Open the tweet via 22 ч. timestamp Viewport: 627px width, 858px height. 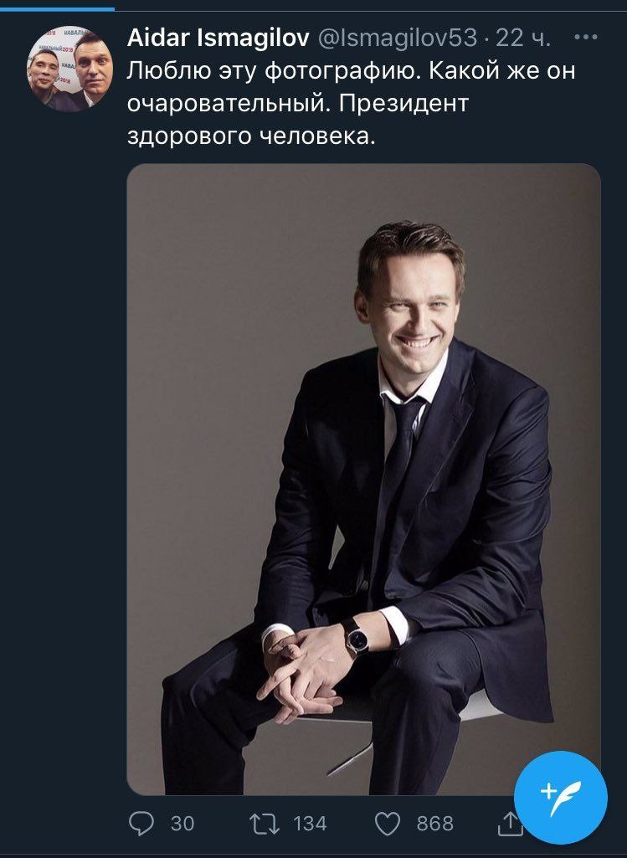tap(523, 38)
